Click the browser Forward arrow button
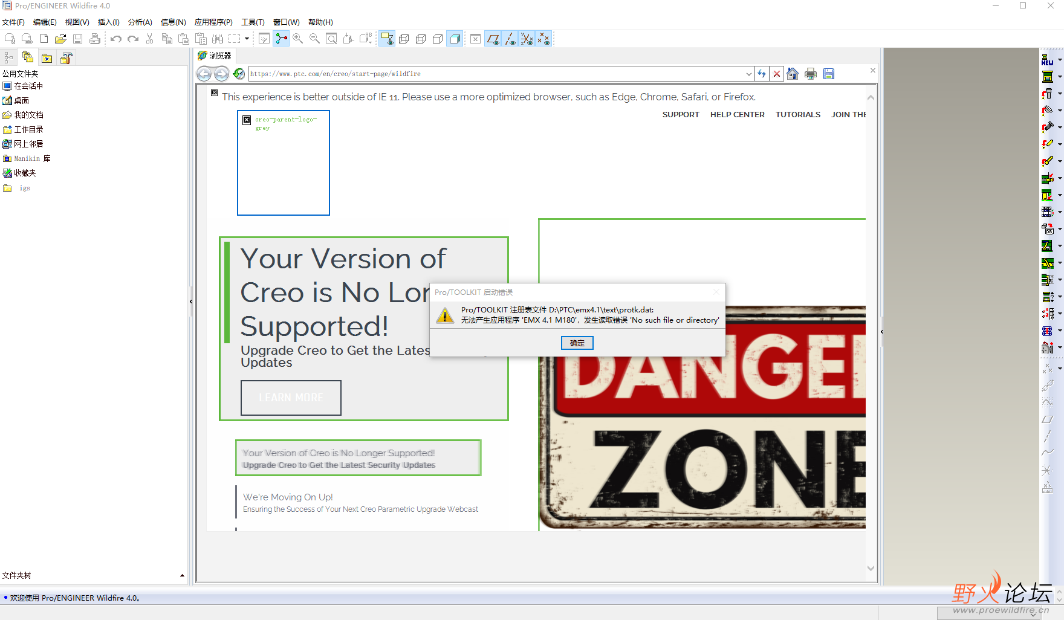 [x=222, y=74]
